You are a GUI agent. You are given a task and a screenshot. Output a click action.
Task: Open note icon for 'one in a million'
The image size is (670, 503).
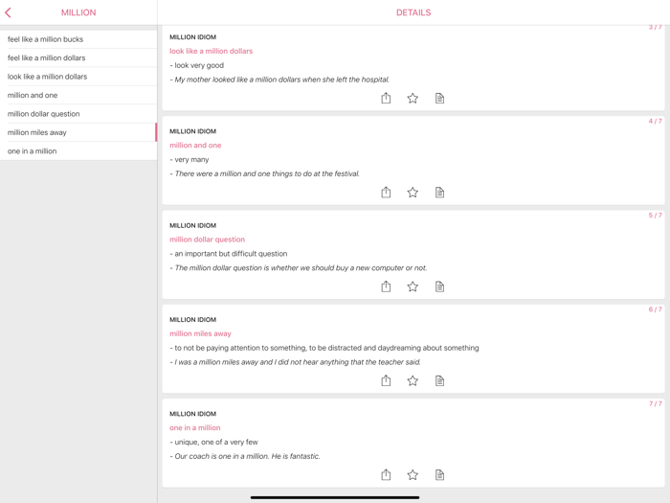[x=439, y=475]
